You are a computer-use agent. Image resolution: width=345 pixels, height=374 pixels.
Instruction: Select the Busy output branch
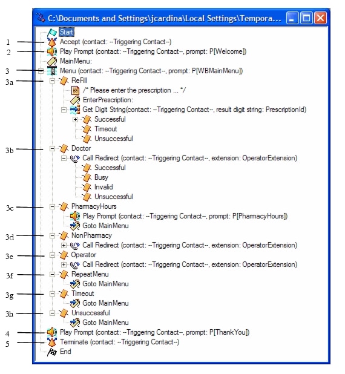coord(102,177)
